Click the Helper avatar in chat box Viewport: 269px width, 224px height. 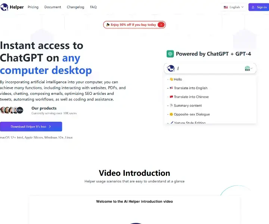pos(171,68)
